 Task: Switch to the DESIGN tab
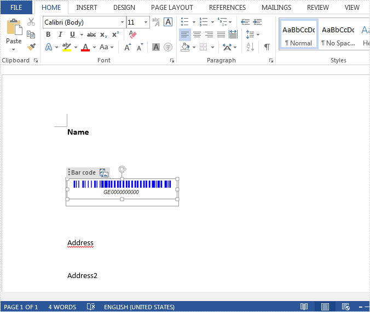click(124, 8)
